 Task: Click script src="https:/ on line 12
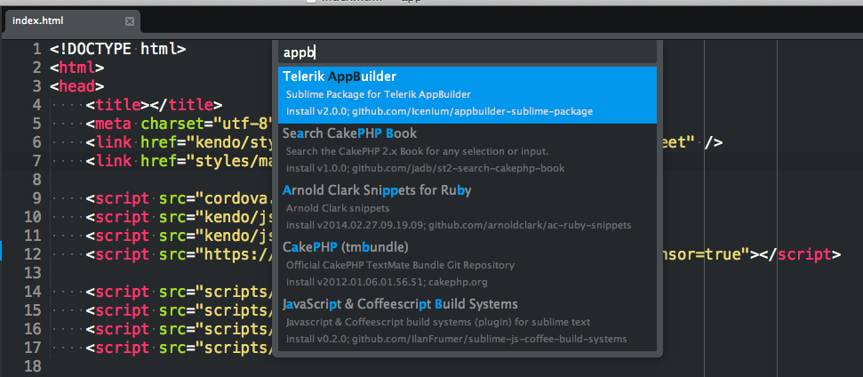click(x=180, y=255)
